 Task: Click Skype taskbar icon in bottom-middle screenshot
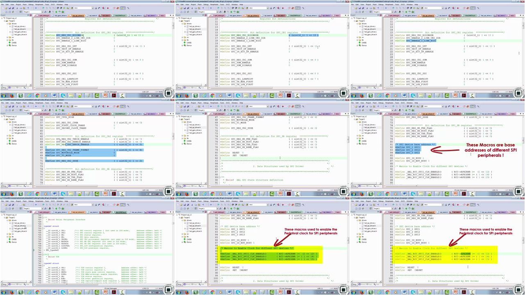tap(238, 292)
